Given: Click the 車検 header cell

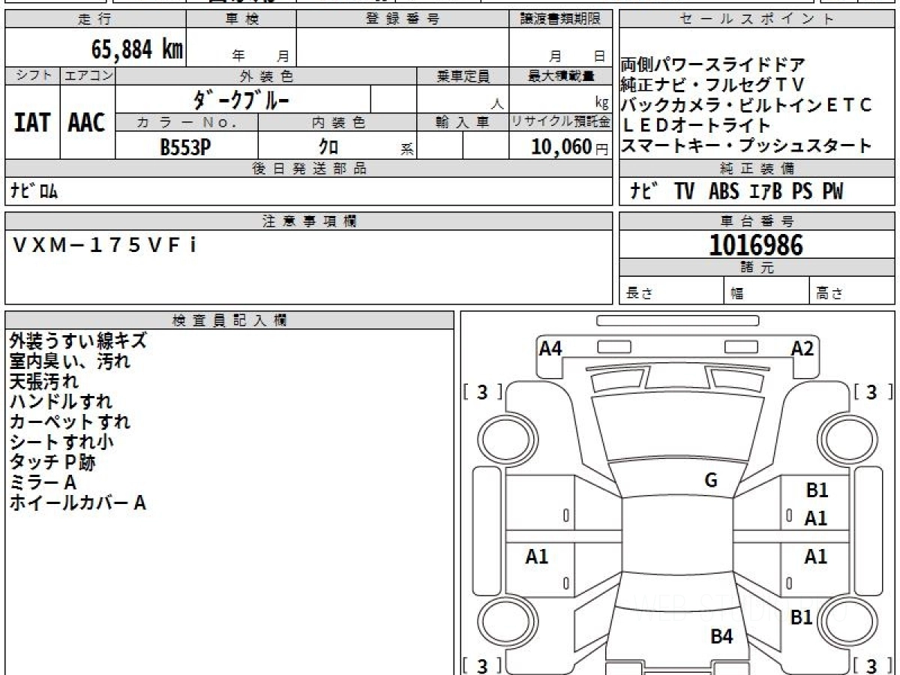Looking at the screenshot, I should pyautogui.click(x=241, y=20).
